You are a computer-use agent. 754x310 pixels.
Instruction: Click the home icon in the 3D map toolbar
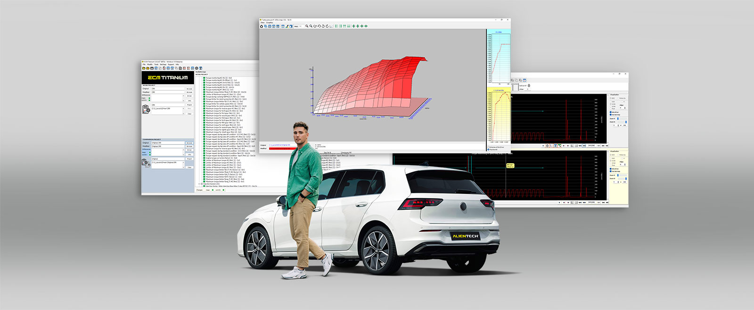(x=262, y=26)
